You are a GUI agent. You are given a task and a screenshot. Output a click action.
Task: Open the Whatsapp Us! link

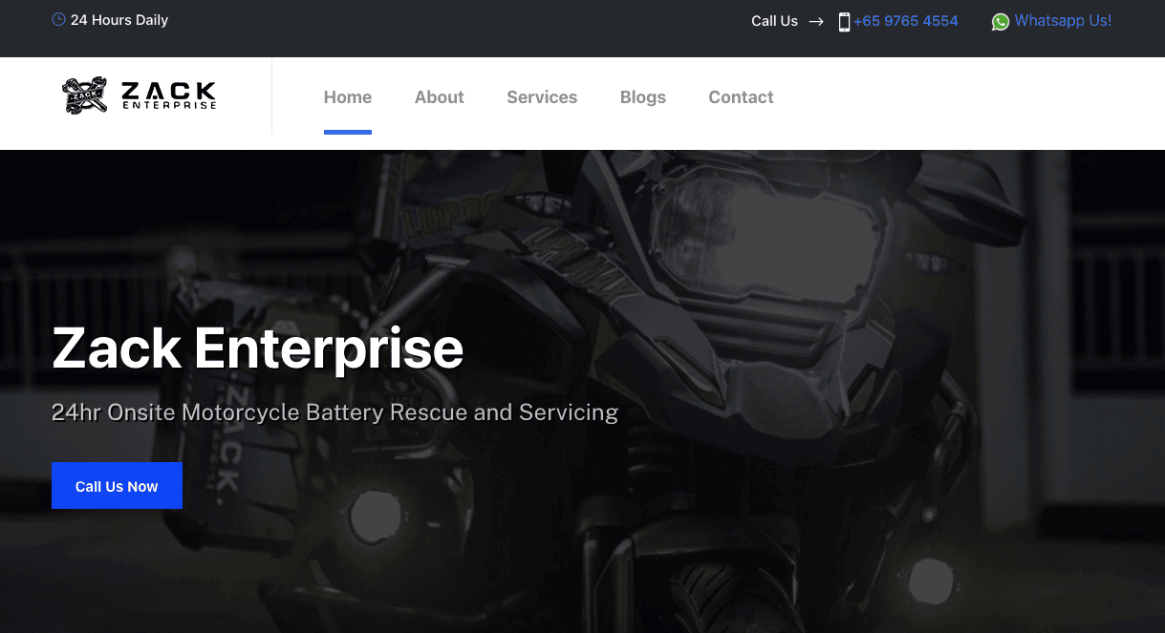pos(1063,21)
